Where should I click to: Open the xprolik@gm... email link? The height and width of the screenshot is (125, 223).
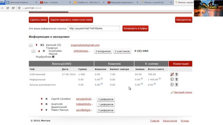click(x=84, y=110)
